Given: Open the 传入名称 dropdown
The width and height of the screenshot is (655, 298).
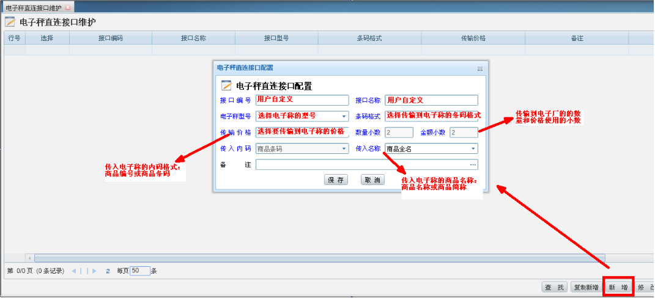Looking at the screenshot, I should pyautogui.click(x=473, y=148).
